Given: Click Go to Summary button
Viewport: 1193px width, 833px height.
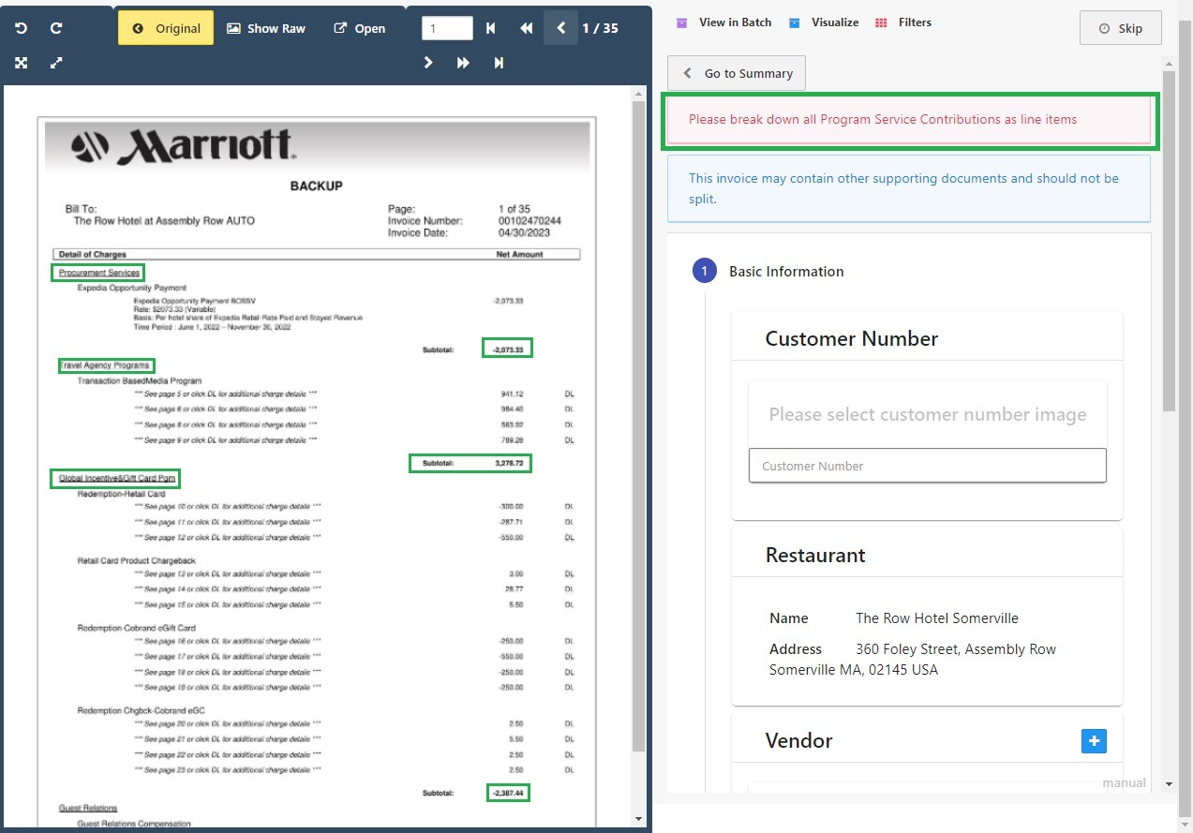Looking at the screenshot, I should [x=737, y=73].
